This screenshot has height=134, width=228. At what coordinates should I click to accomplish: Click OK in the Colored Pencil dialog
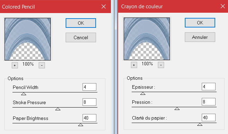pyautogui.click(x=81, y=23)
